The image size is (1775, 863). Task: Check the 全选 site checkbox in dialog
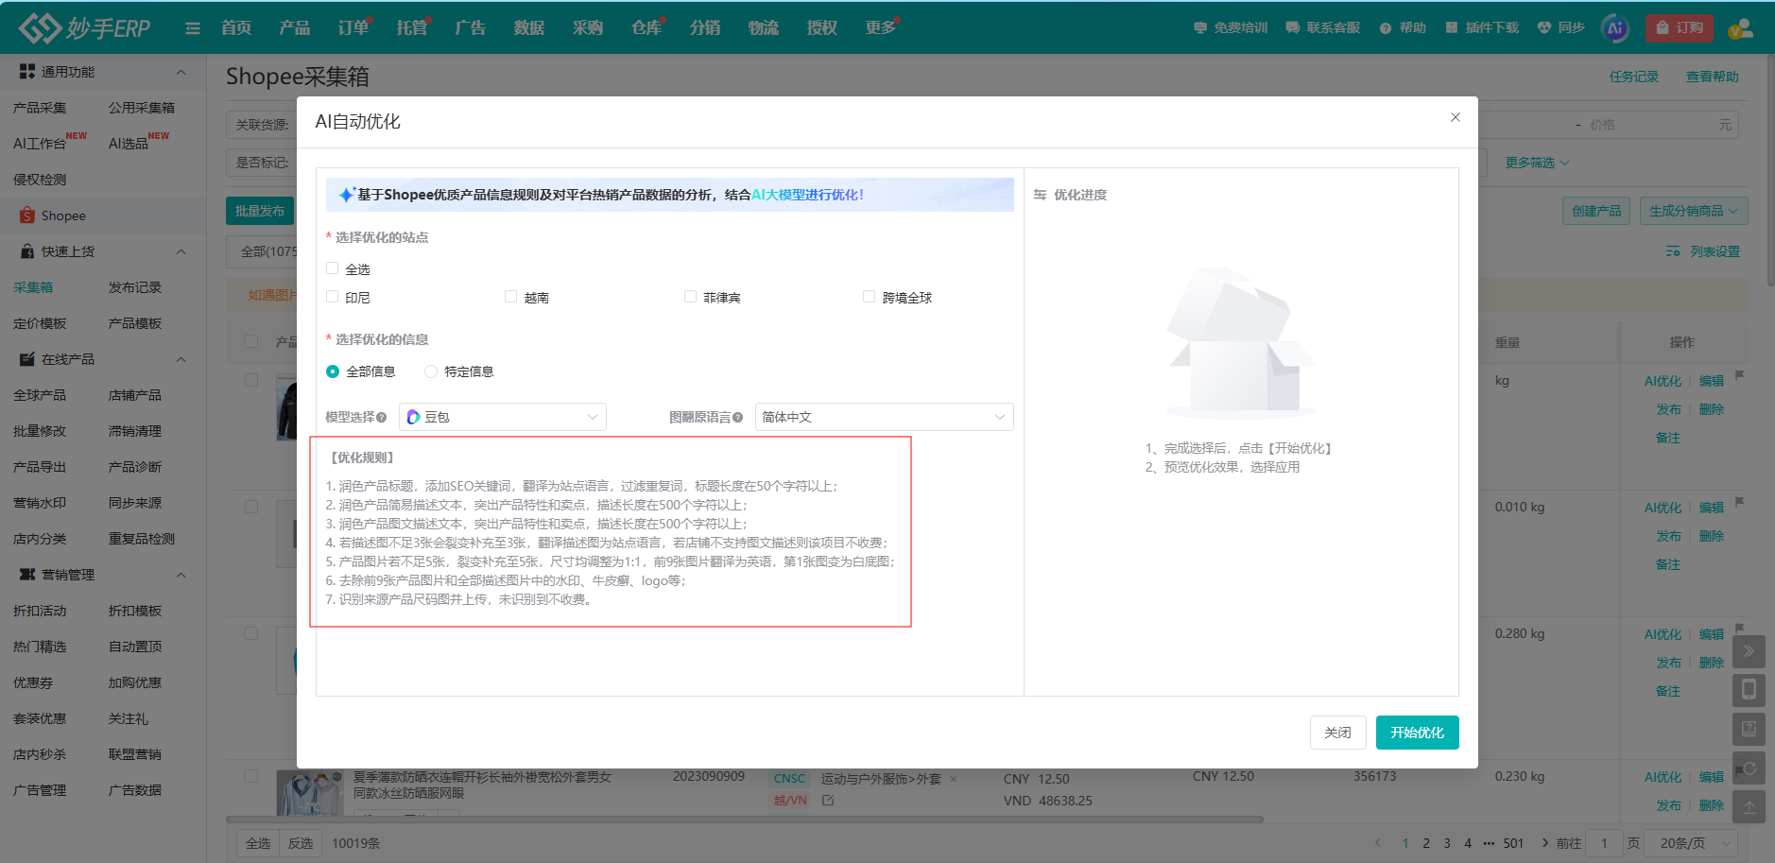click(x=332, y=268)
